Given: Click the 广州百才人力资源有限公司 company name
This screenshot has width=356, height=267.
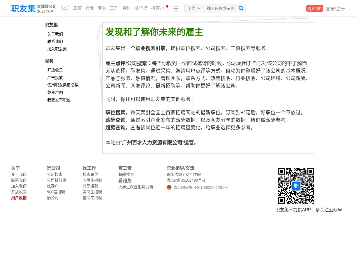Looking at the screenshot, I should click(152, 142).
